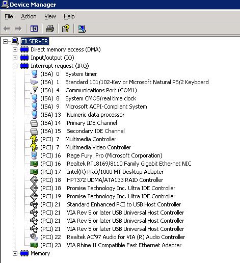The width and height of the screenshot is (240, 263).
Task: Select Numeric data processor entry
Action: click(83, 115)
